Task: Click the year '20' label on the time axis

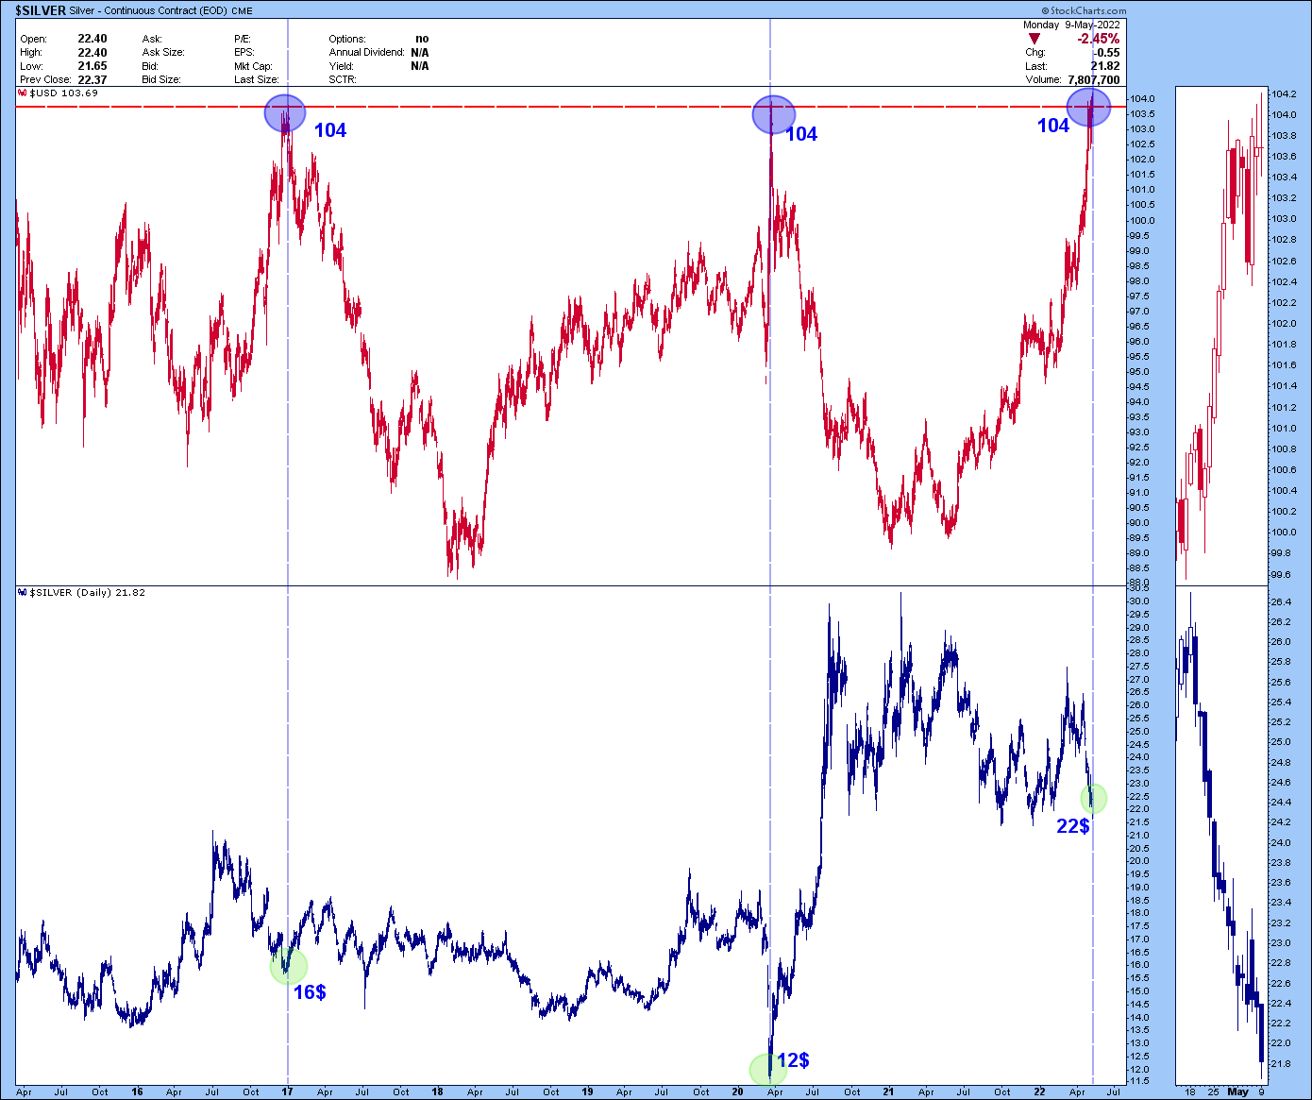Action: (x=738, y=1092)
